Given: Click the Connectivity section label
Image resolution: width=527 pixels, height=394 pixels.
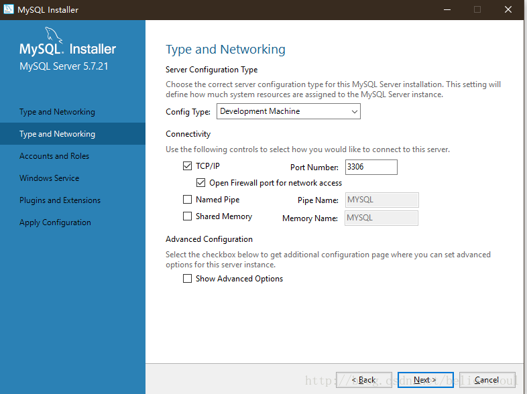Looking at the screenshot, I should (x=188, y=134).
